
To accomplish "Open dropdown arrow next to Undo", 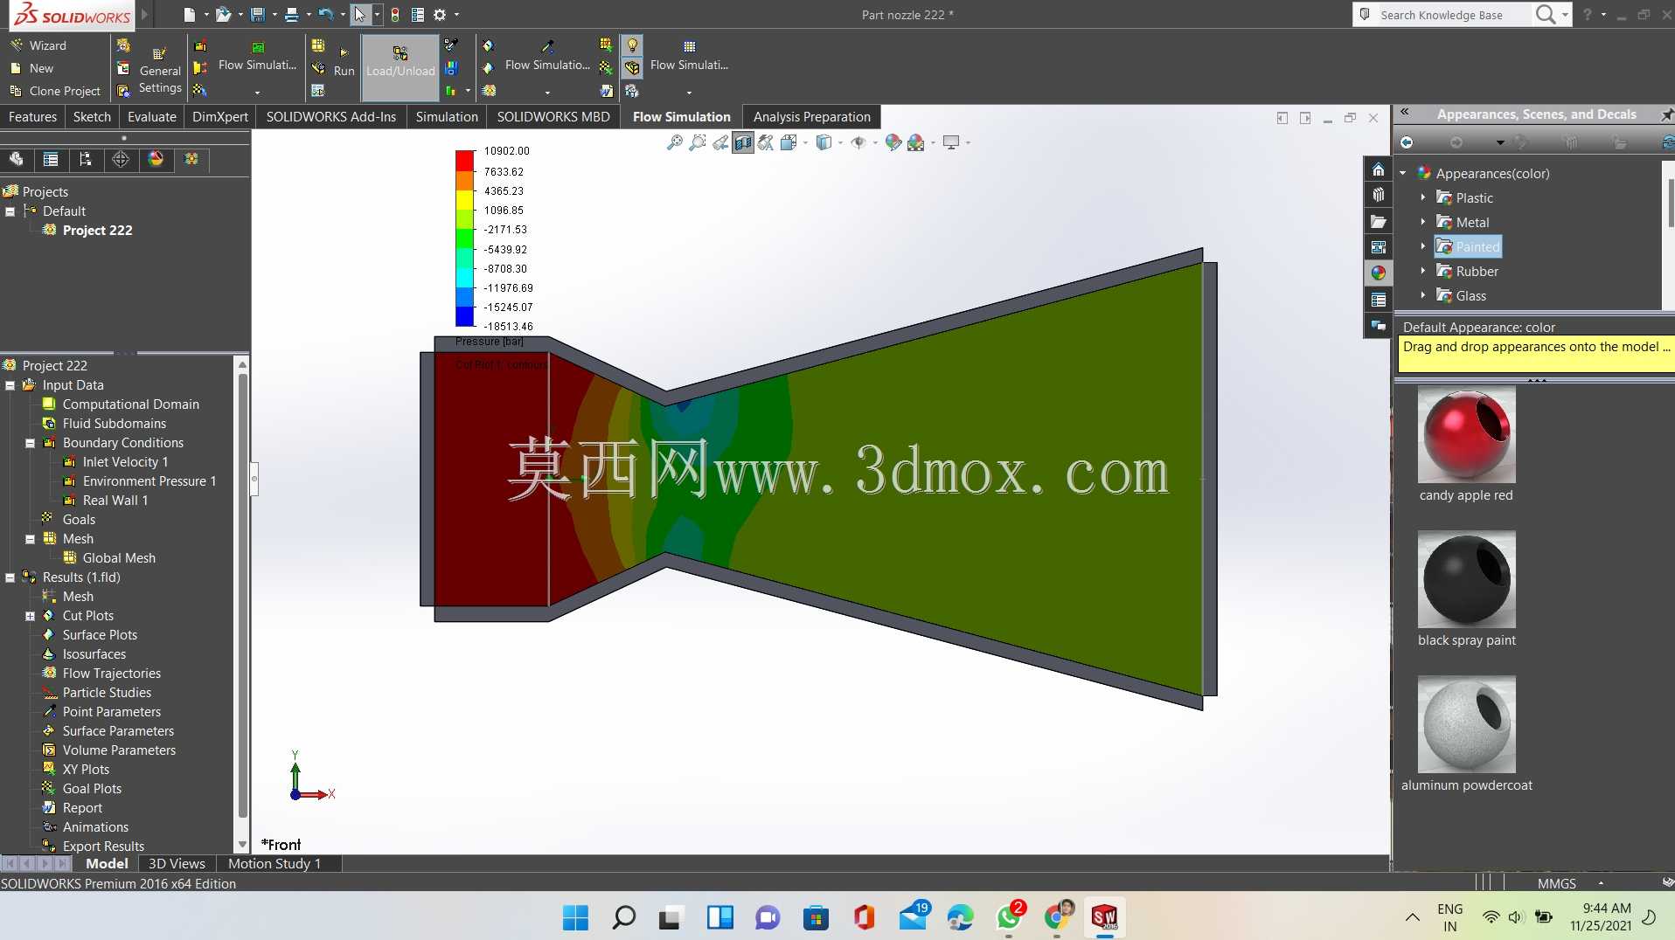I will [x=342, y=15].
